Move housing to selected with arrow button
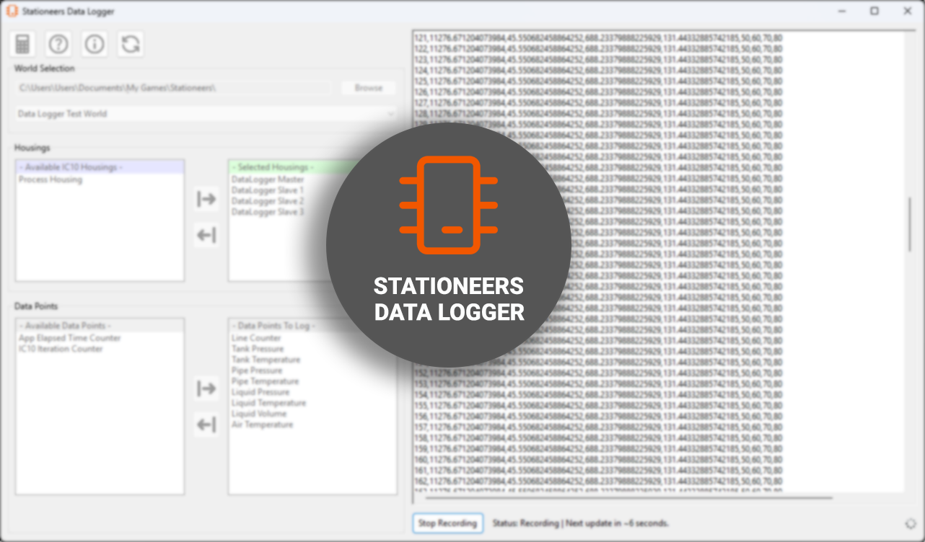 click(206, 199)
